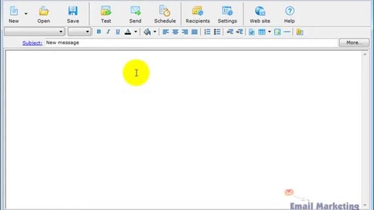The height and width of the screenshot is (210, 374).
Task: Click the first indent arrow icon
Action: [230, 32]
